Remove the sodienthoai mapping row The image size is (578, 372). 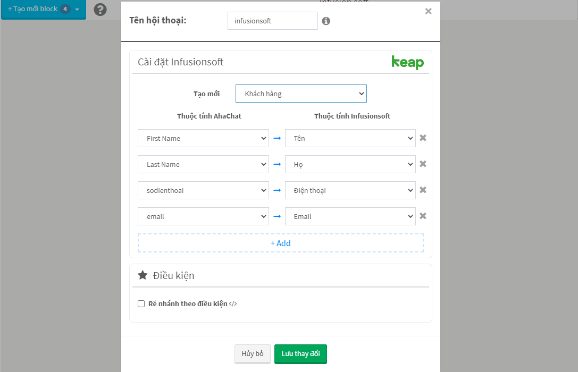[423, 190]
